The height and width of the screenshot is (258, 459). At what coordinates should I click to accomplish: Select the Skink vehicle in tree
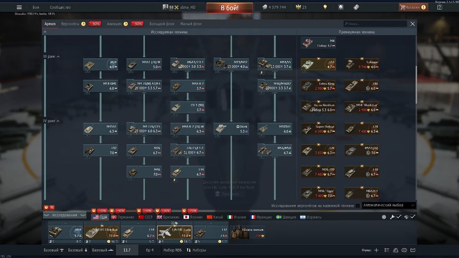(x=231, y=129)
